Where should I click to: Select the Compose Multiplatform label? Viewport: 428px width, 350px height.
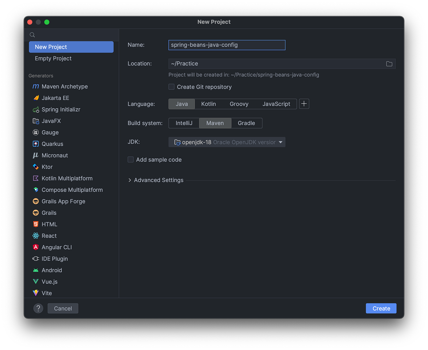click(72, 190)
